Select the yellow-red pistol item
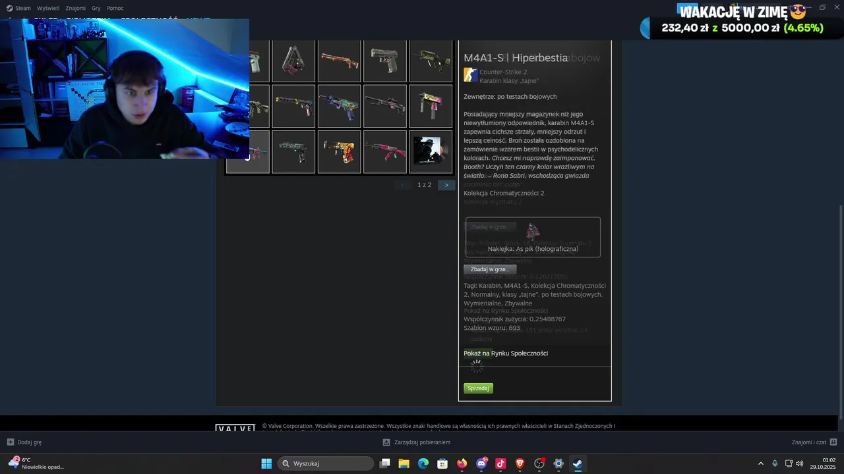This screenshot has height=474, width=844. 340,151
